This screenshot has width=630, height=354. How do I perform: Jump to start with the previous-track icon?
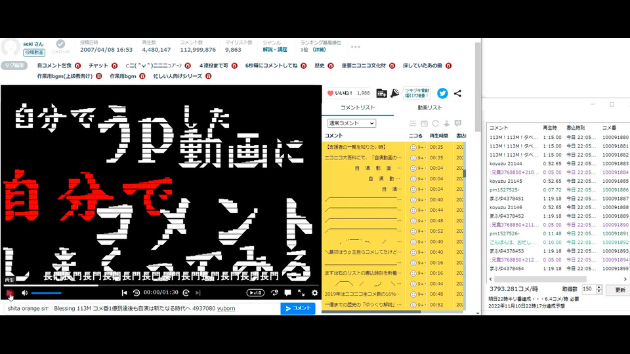[x=124, y=292]
